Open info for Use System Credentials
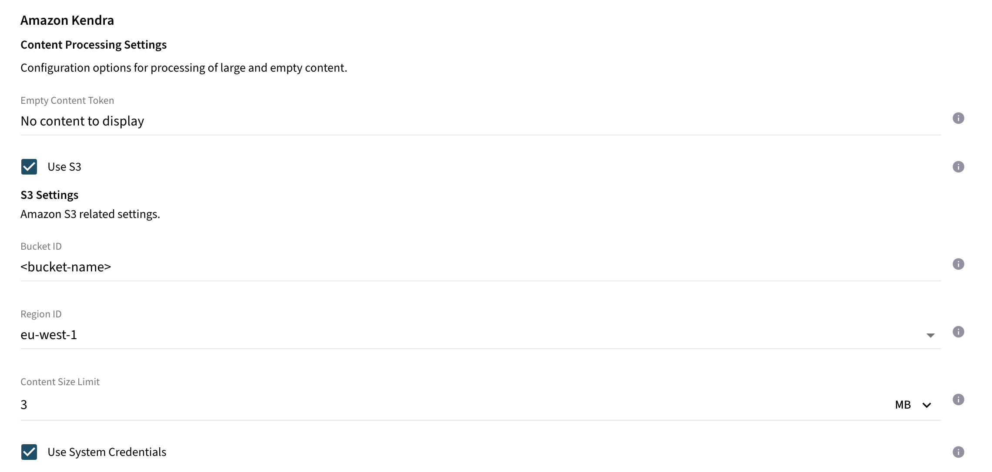The width and height of the screenshot is (992, 472). (x=959, y=452)
